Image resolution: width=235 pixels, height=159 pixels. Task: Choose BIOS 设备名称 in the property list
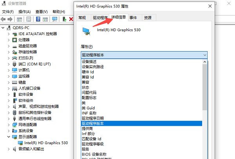click(141, 154)
